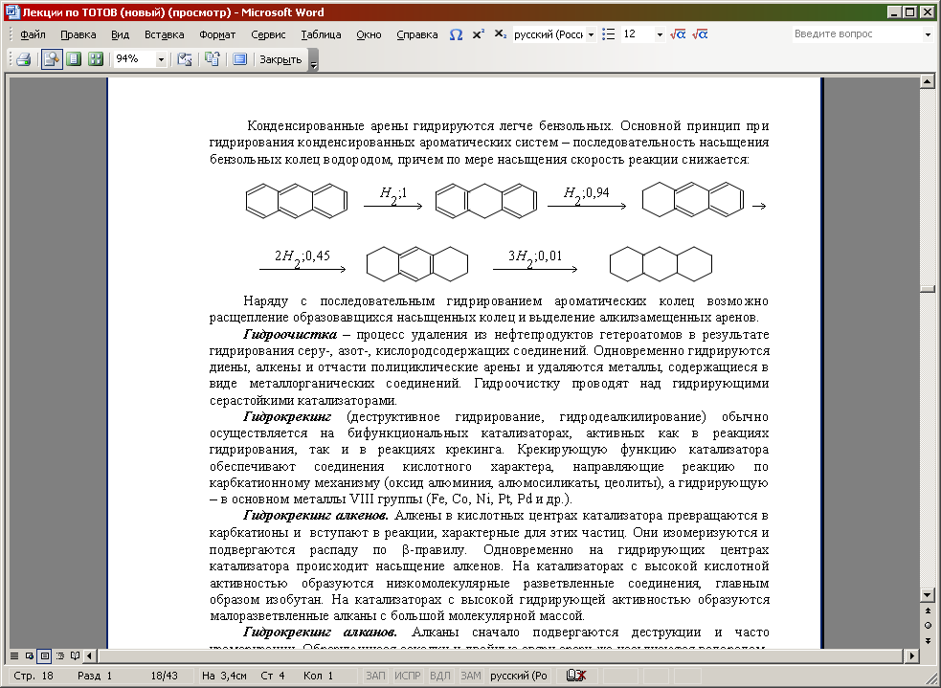Open the Select Browse Object button
Viewport: 941px width, 688px height.
pyautogui.click(x=928, y=626)
